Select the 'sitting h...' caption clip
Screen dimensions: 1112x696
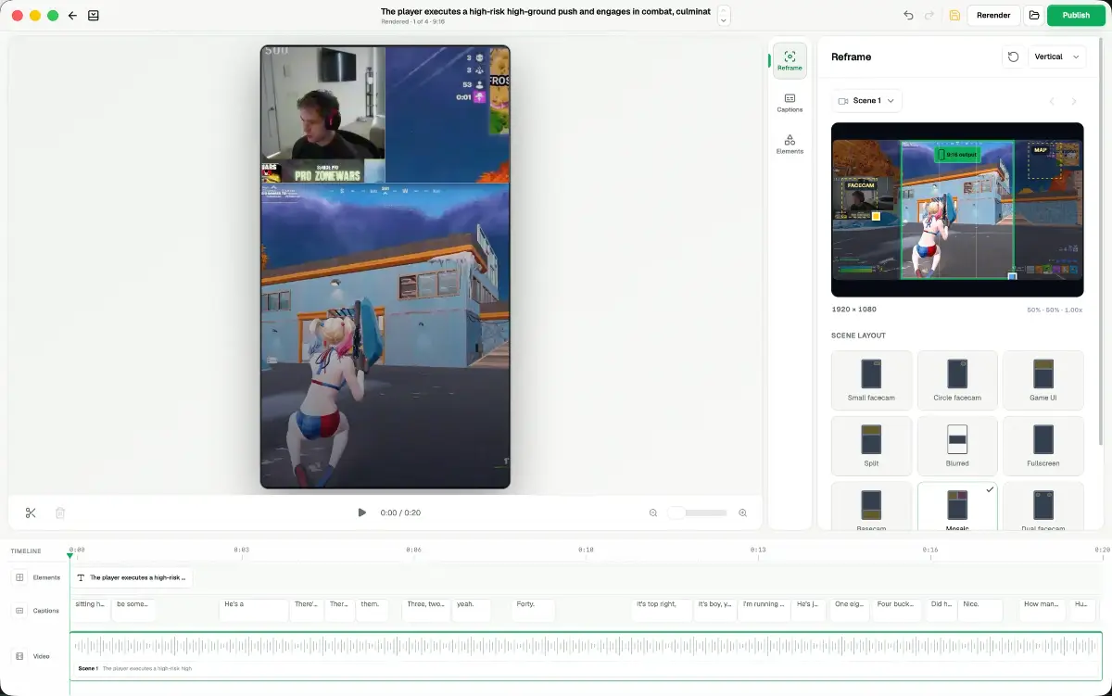pyautogui.click(x=90, y=610)
